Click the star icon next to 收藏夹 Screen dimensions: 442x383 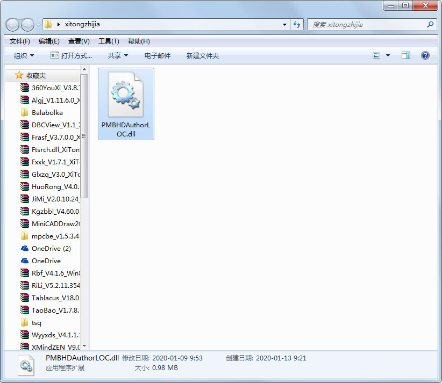pos(19,75)
